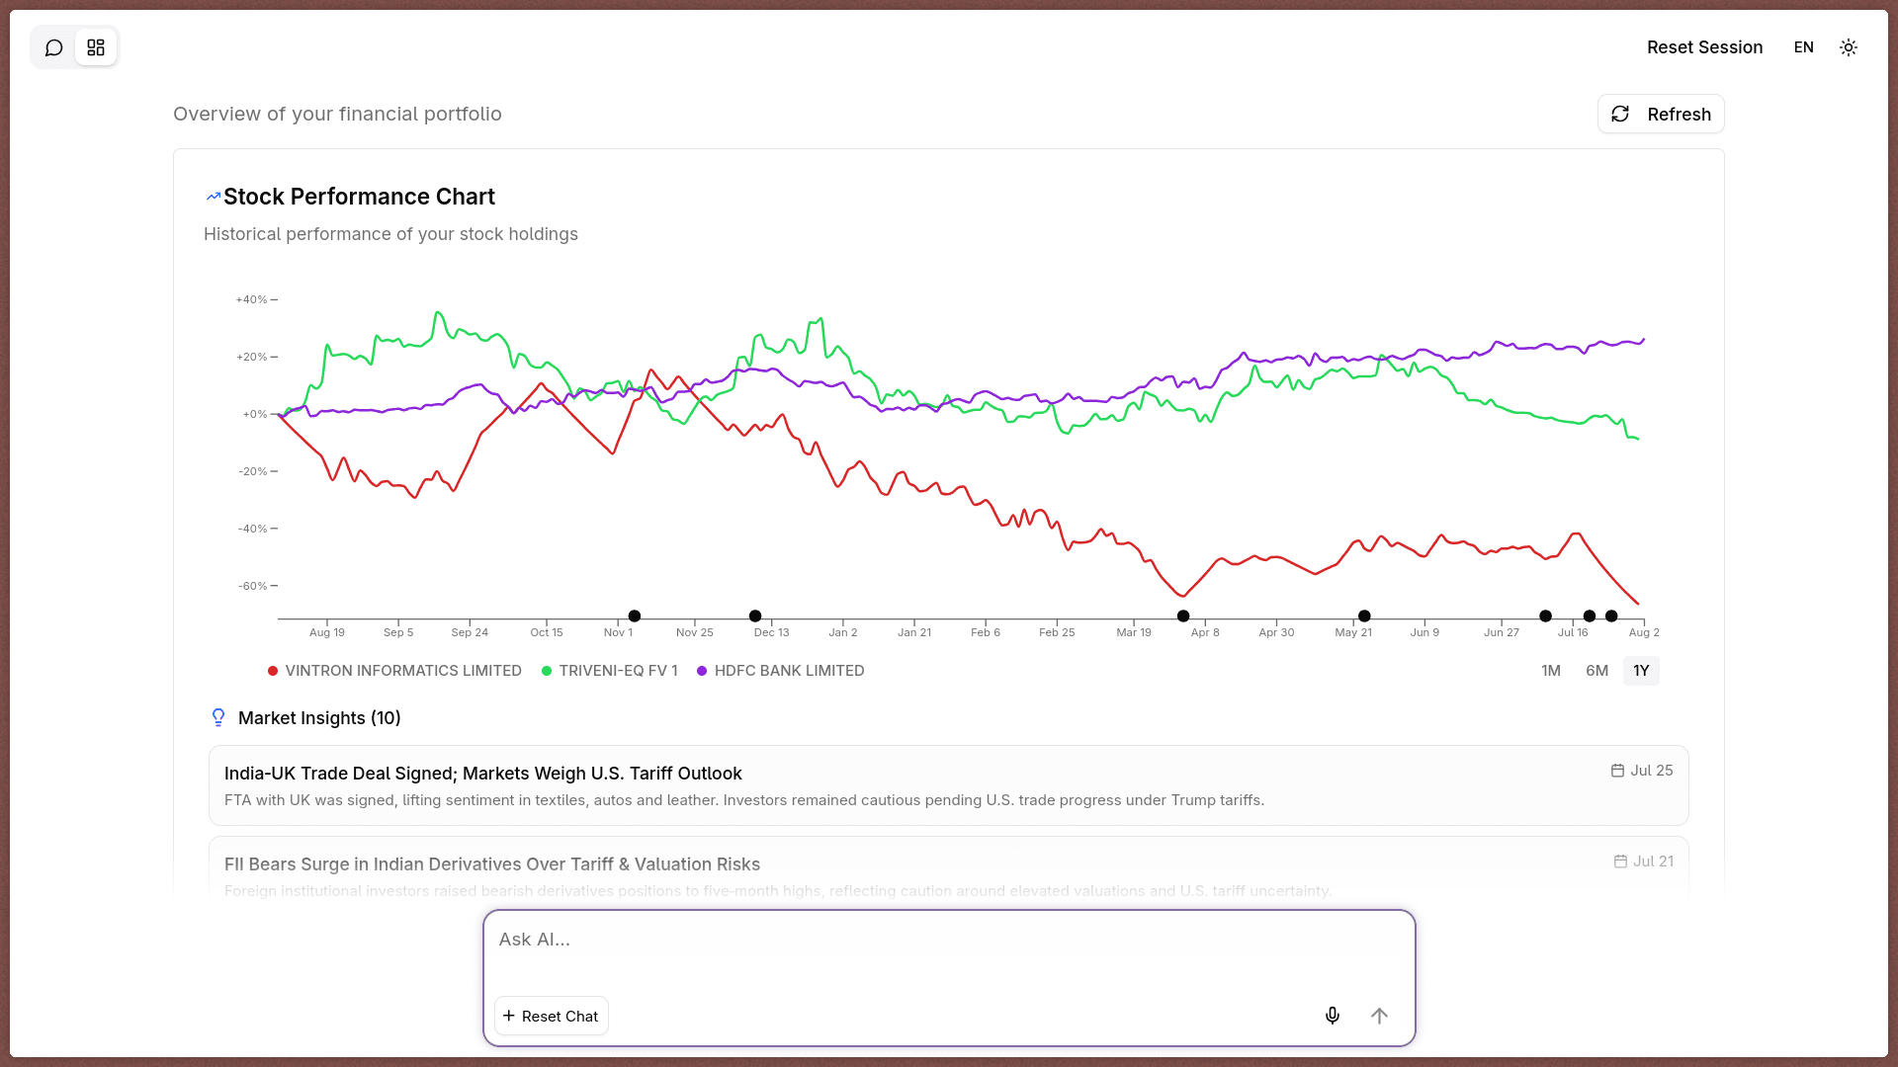
Task: Switch to the dashboard grid view icon
Action: (x=96, y=47)
